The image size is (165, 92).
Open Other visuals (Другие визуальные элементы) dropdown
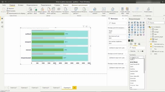coord(113,11)
